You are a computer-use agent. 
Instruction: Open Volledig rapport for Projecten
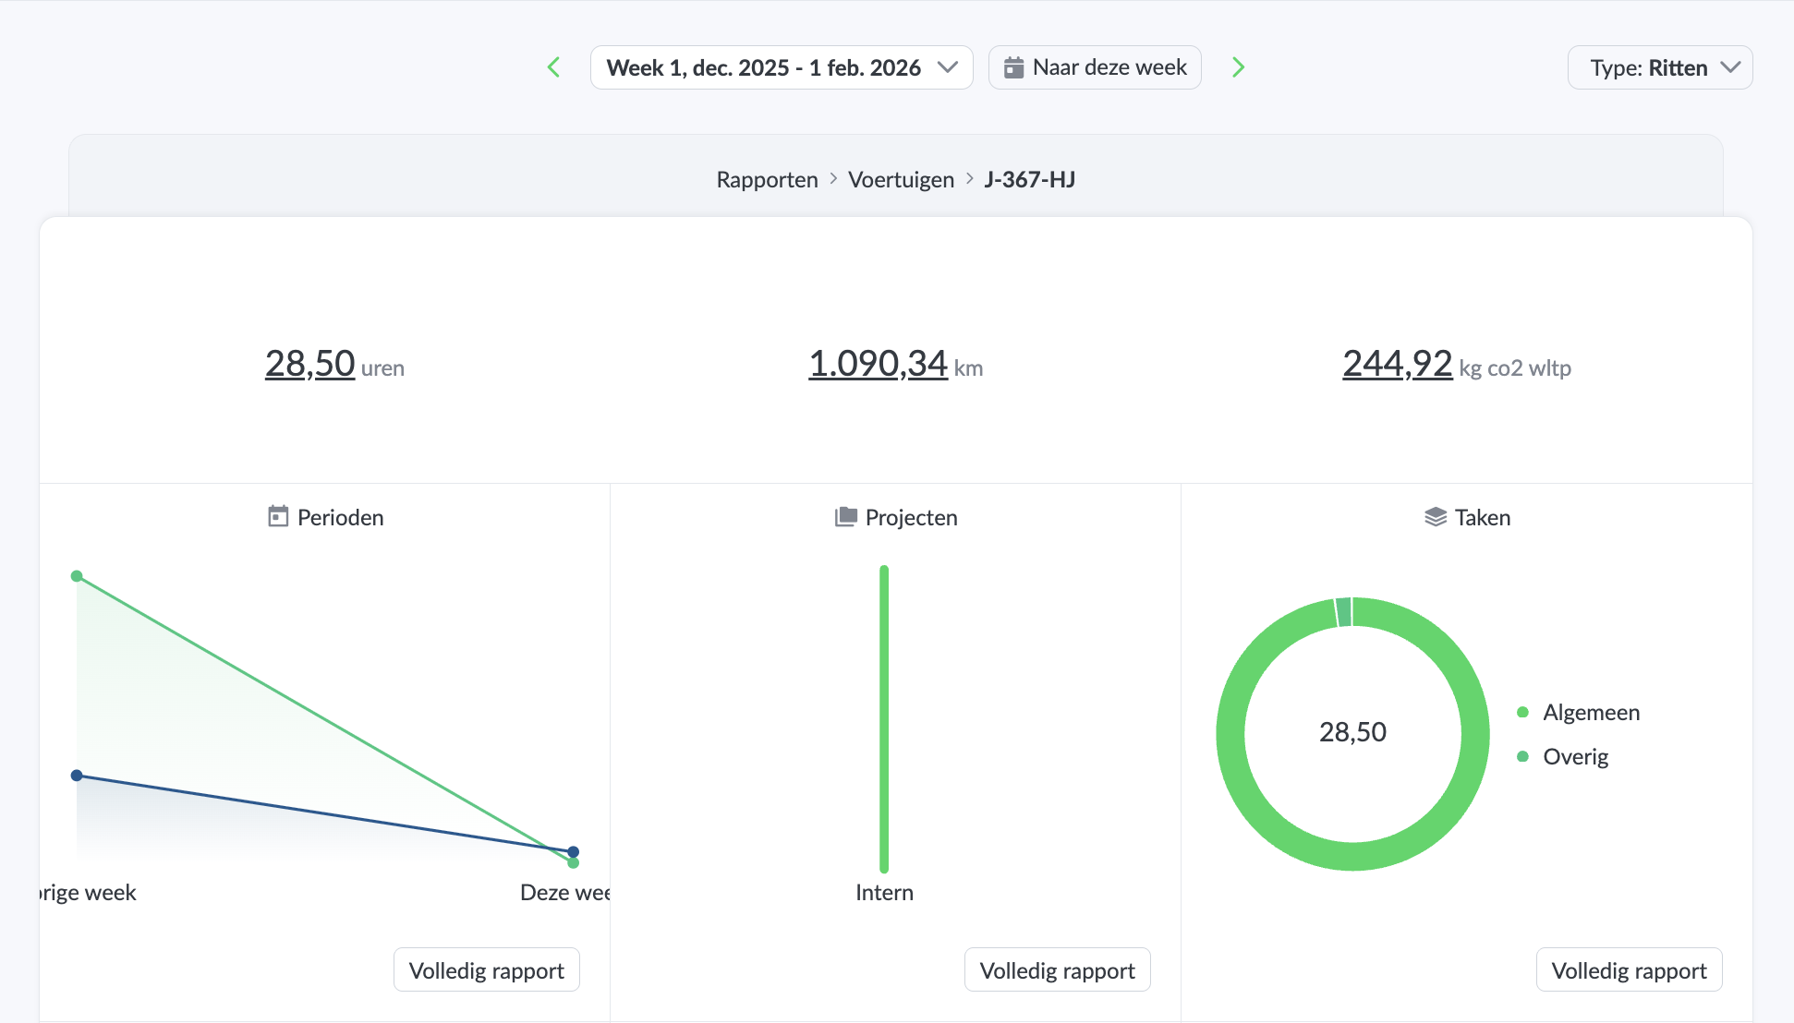point(1057,969)
